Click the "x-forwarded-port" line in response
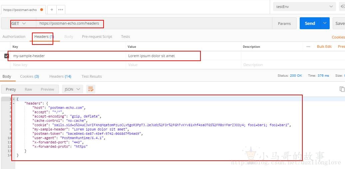The height and width of the screenshot is (169, 345). tap(58, 142)
